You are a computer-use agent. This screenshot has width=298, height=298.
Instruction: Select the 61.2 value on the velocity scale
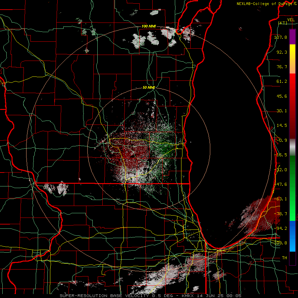click(x=282, y=81)
